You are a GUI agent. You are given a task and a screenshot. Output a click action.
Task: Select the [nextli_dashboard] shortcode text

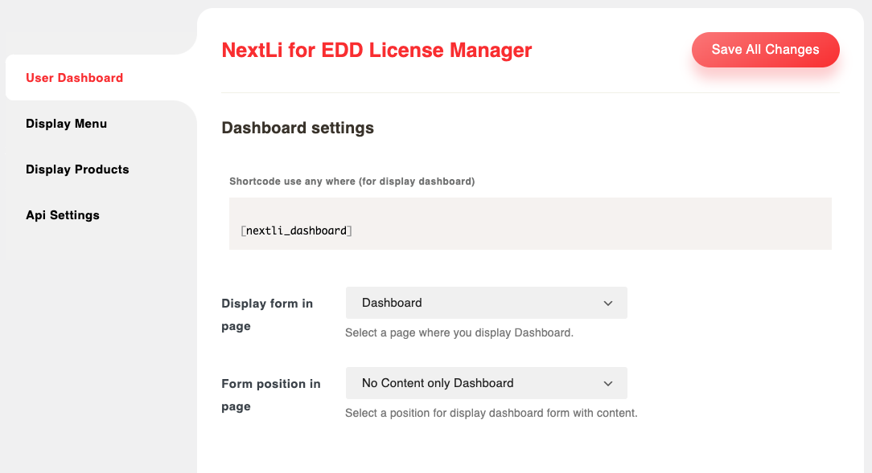(297, 230)
